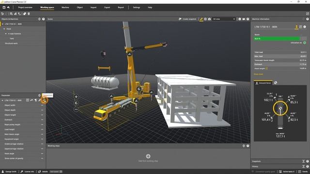
Task: Click the info icon beside LTM 1750 title
Action: (x=305, y=27)
